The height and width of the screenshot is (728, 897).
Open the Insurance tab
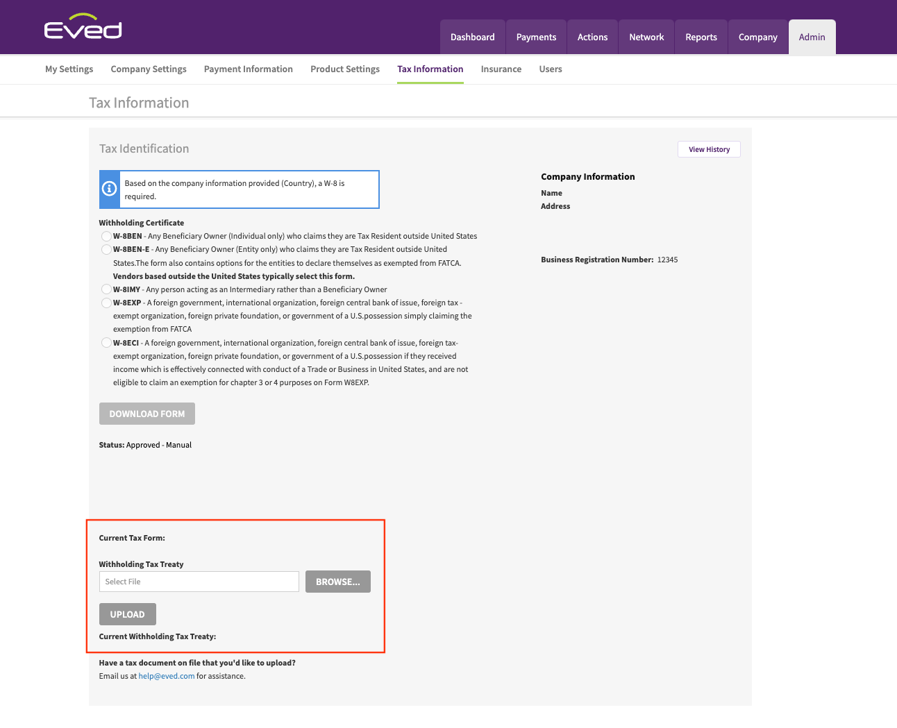501,69
